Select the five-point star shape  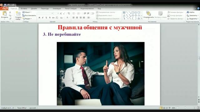139,19
